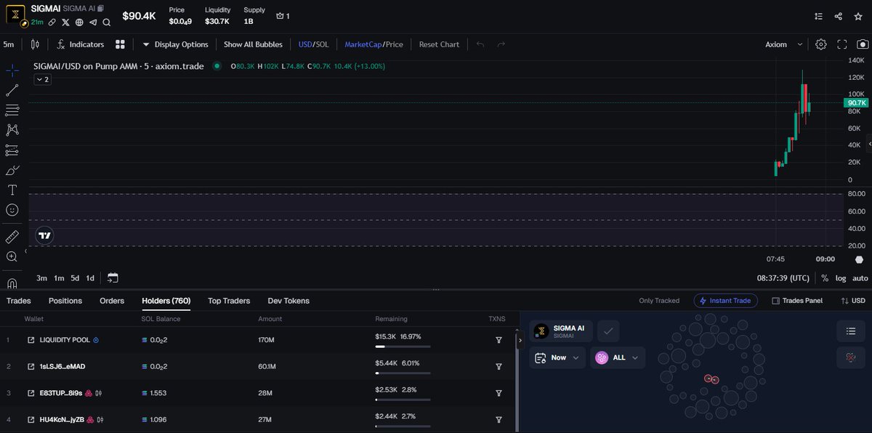Toggle log scale on chart
872x433 pixels.
(841, 278)
